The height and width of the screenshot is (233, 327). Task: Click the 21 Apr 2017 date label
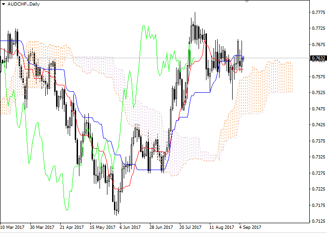pyautogui.click(x=72, y=227)
